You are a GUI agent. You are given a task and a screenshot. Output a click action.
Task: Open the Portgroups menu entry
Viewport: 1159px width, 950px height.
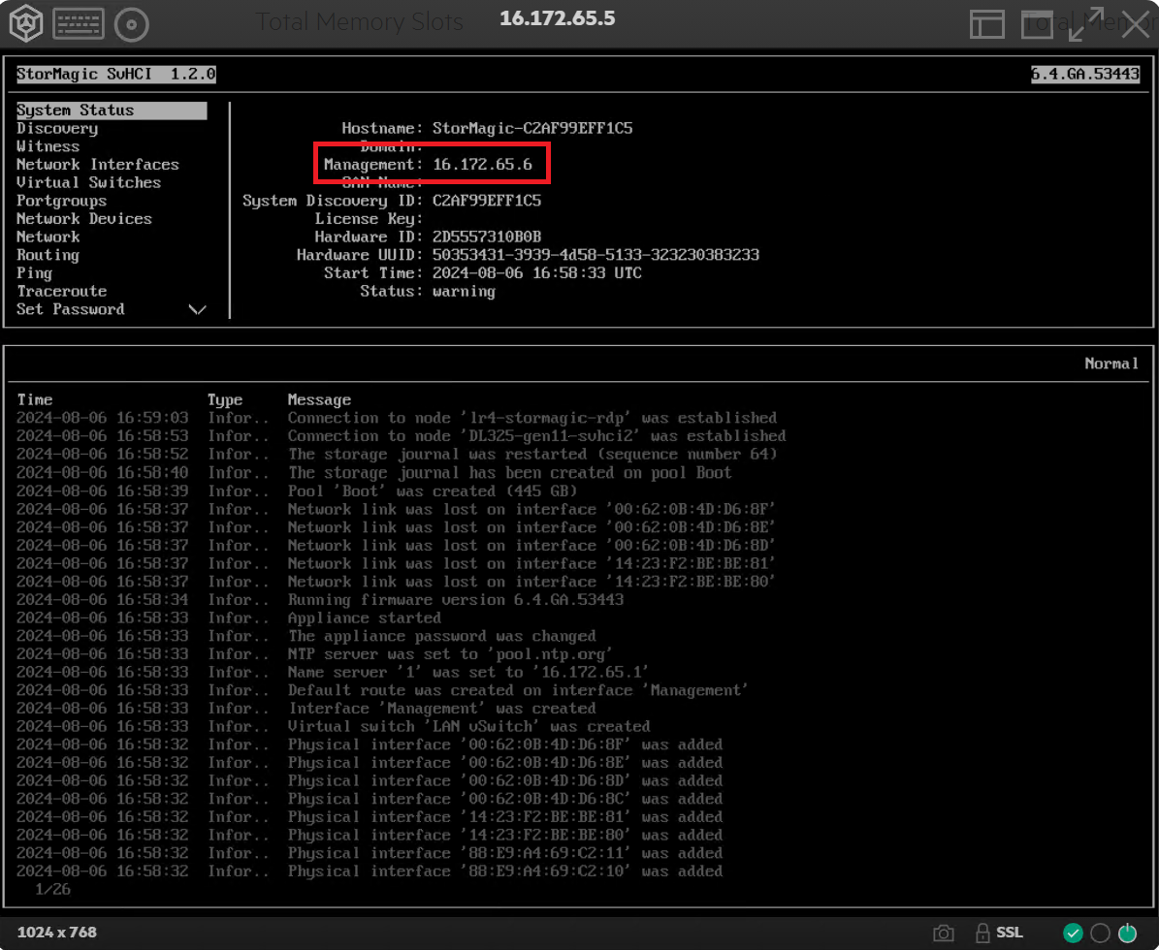61,201
